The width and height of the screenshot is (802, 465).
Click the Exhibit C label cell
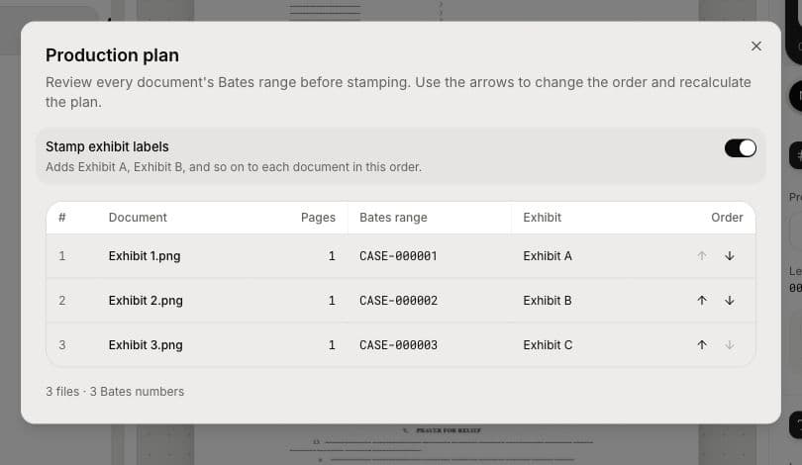548,345
